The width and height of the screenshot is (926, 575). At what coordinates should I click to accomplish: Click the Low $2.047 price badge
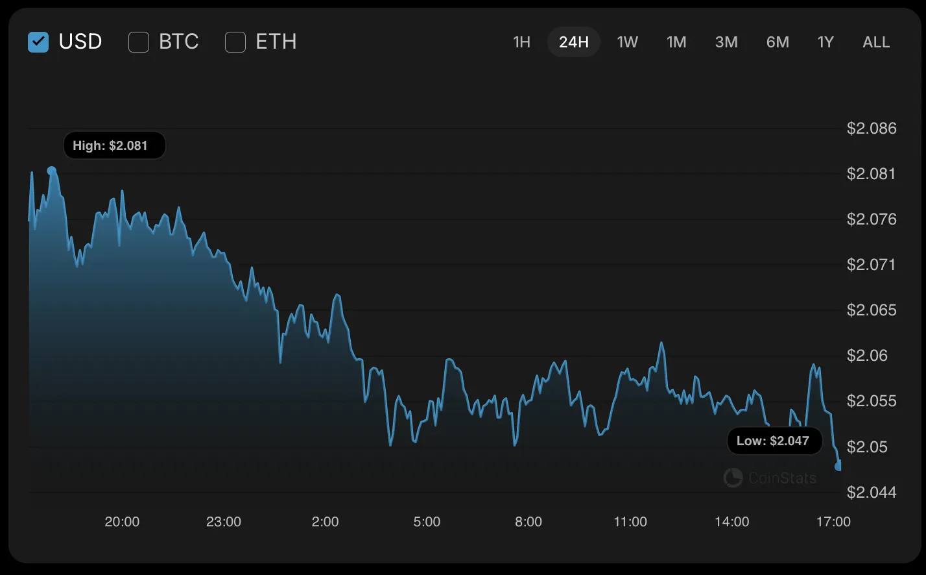pos(774,441)
